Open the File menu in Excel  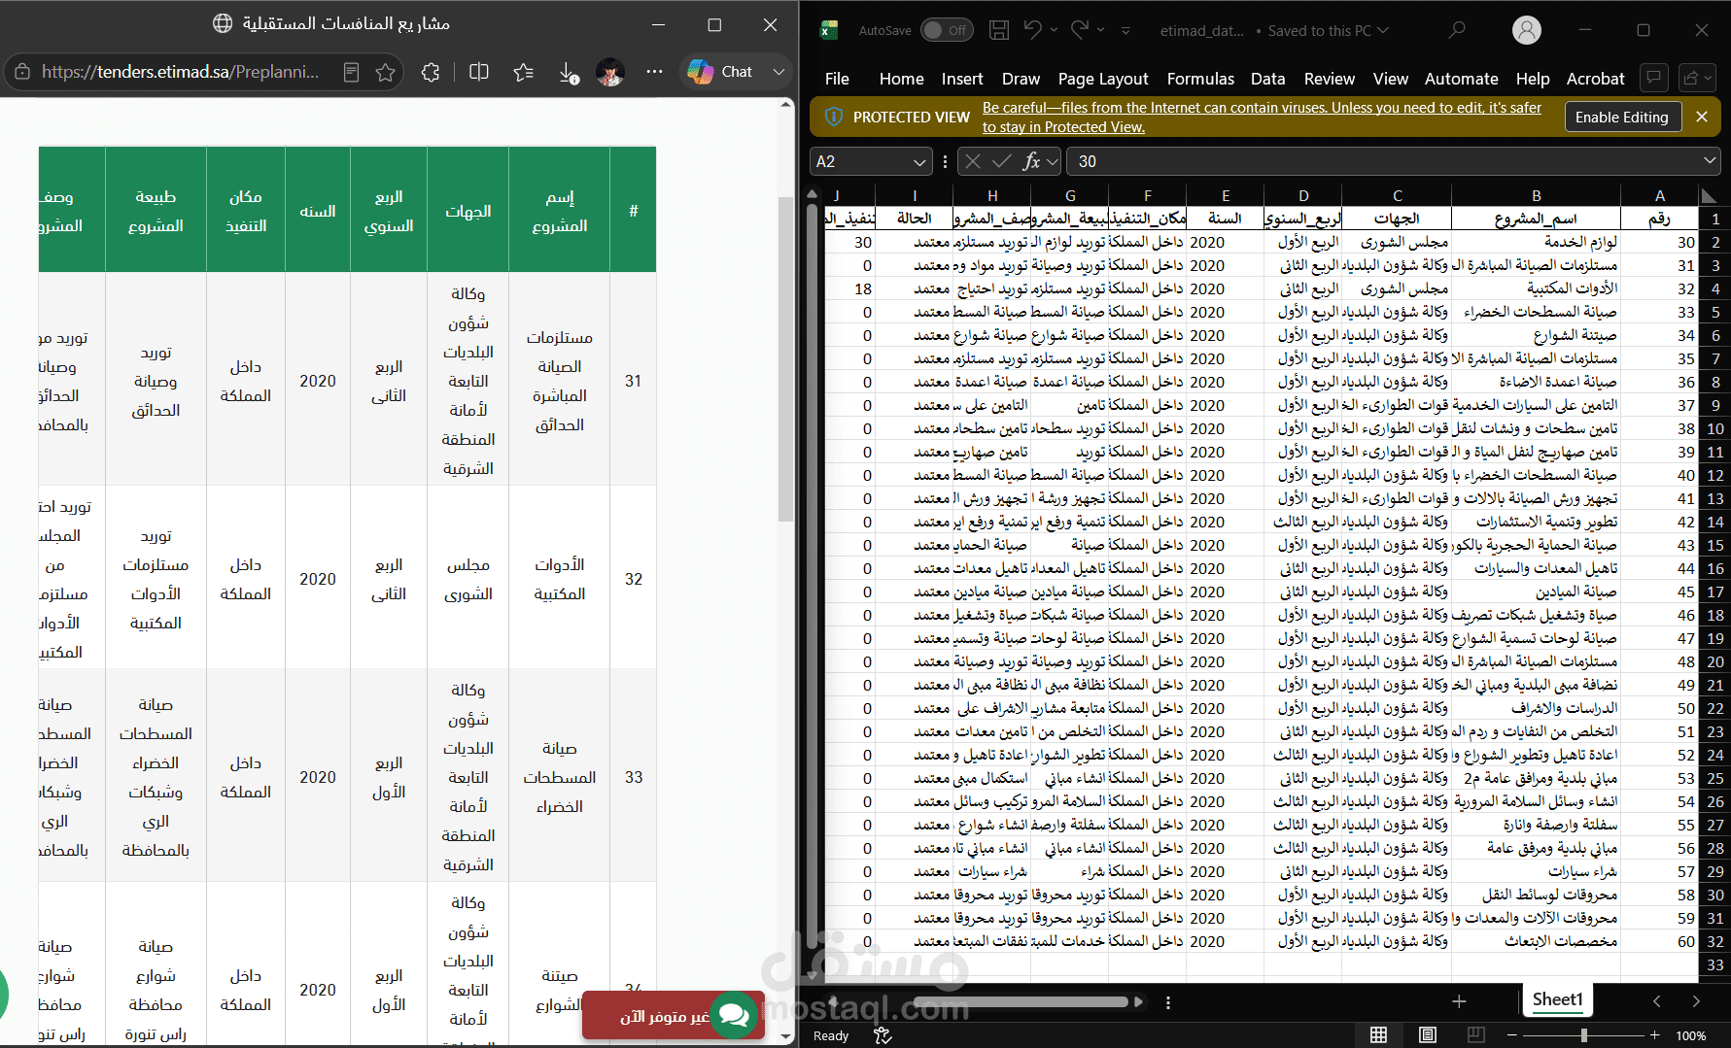[x=837, y=79]
